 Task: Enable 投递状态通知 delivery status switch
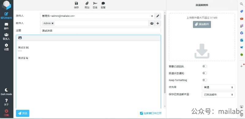point(205,73)
